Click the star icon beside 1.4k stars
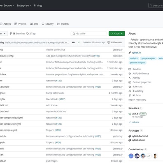Screen dimensions: 163x163 [130, 87]
